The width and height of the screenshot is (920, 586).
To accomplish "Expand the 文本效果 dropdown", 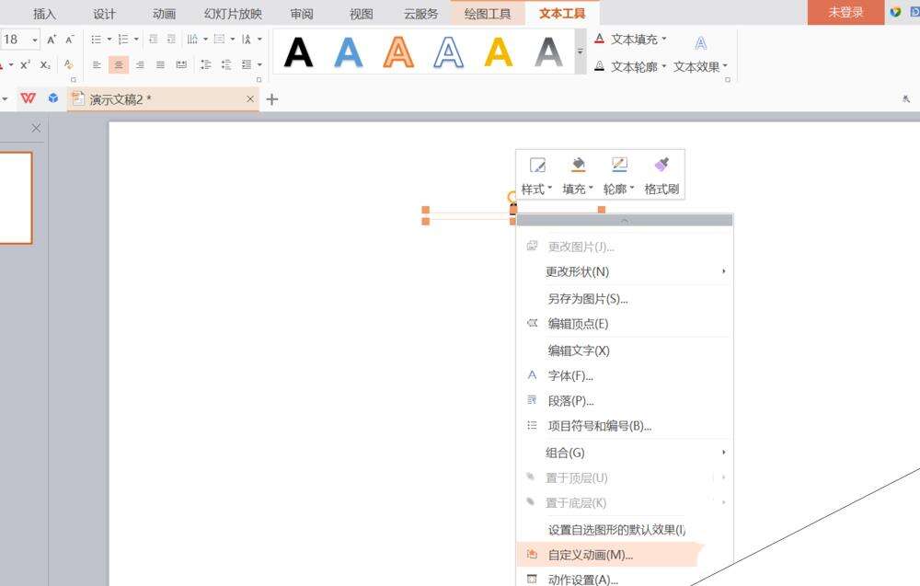I will click(x=700, y=66).
